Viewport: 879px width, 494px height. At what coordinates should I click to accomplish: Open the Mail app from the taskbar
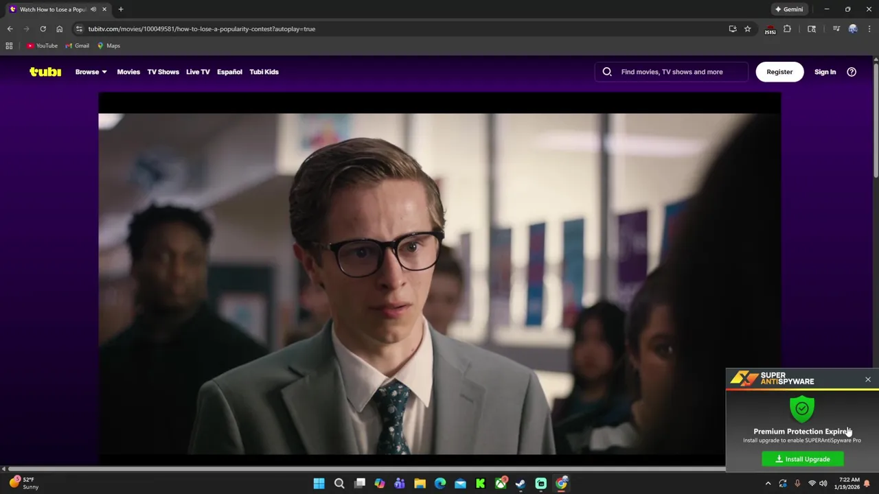460,484
